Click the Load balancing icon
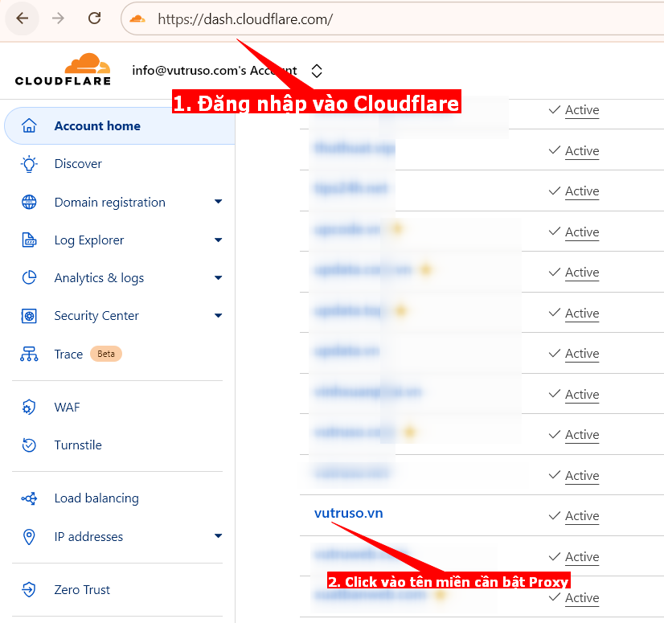664x623 pixels. coord(29,498)
